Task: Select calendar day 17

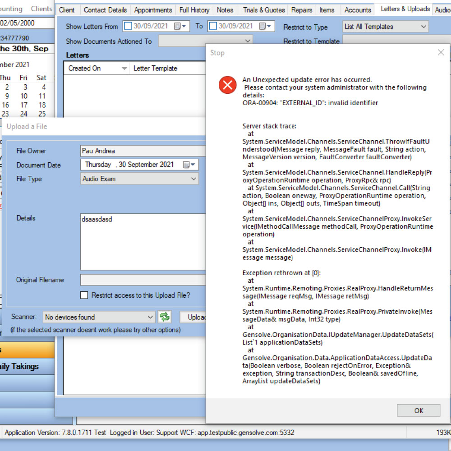Action: 24,105
